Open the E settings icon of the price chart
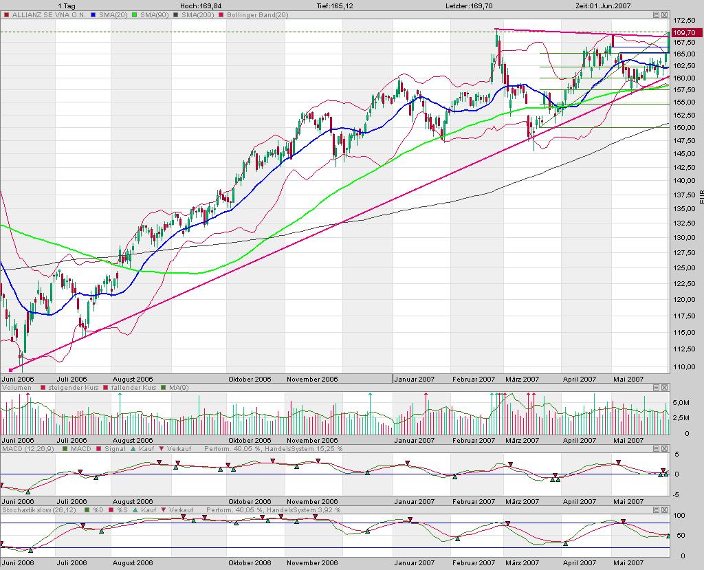704x570 pixels. [x=657, y=14]
